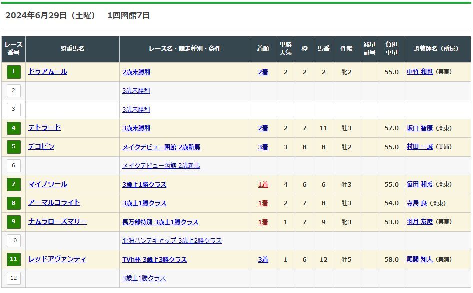
Task: Click 3着 result for レッドアヴァンティ
Action: (x=263, y=259)
